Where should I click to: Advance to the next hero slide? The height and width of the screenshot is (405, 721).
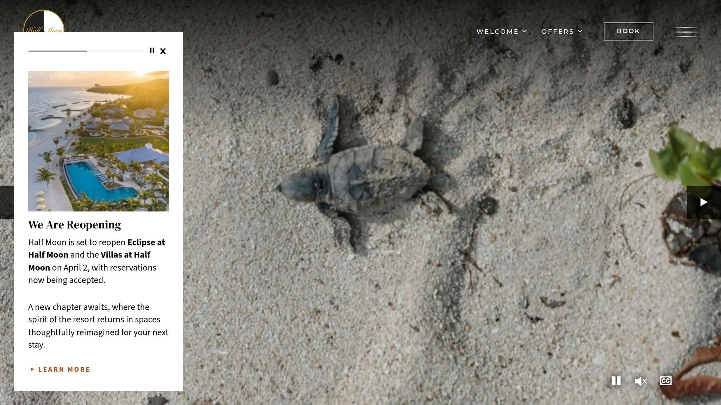[704, 202]
